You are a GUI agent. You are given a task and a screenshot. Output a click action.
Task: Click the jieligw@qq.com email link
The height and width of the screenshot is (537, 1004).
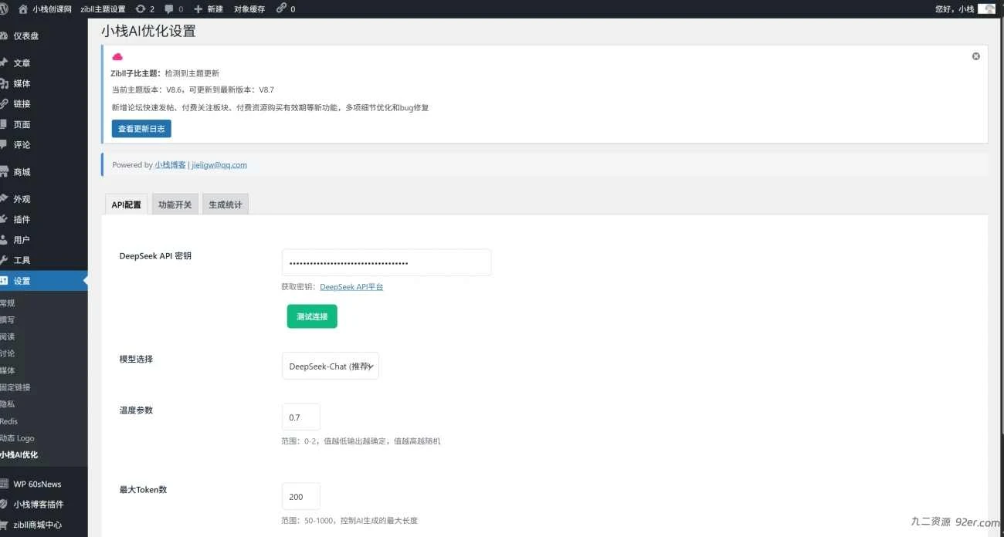tap(219, 165)
